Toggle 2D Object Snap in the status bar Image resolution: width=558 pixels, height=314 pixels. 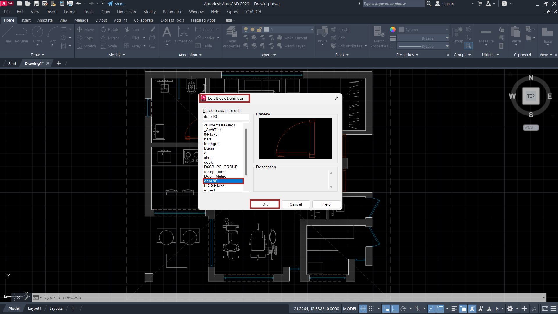click(x=440, y=308)
